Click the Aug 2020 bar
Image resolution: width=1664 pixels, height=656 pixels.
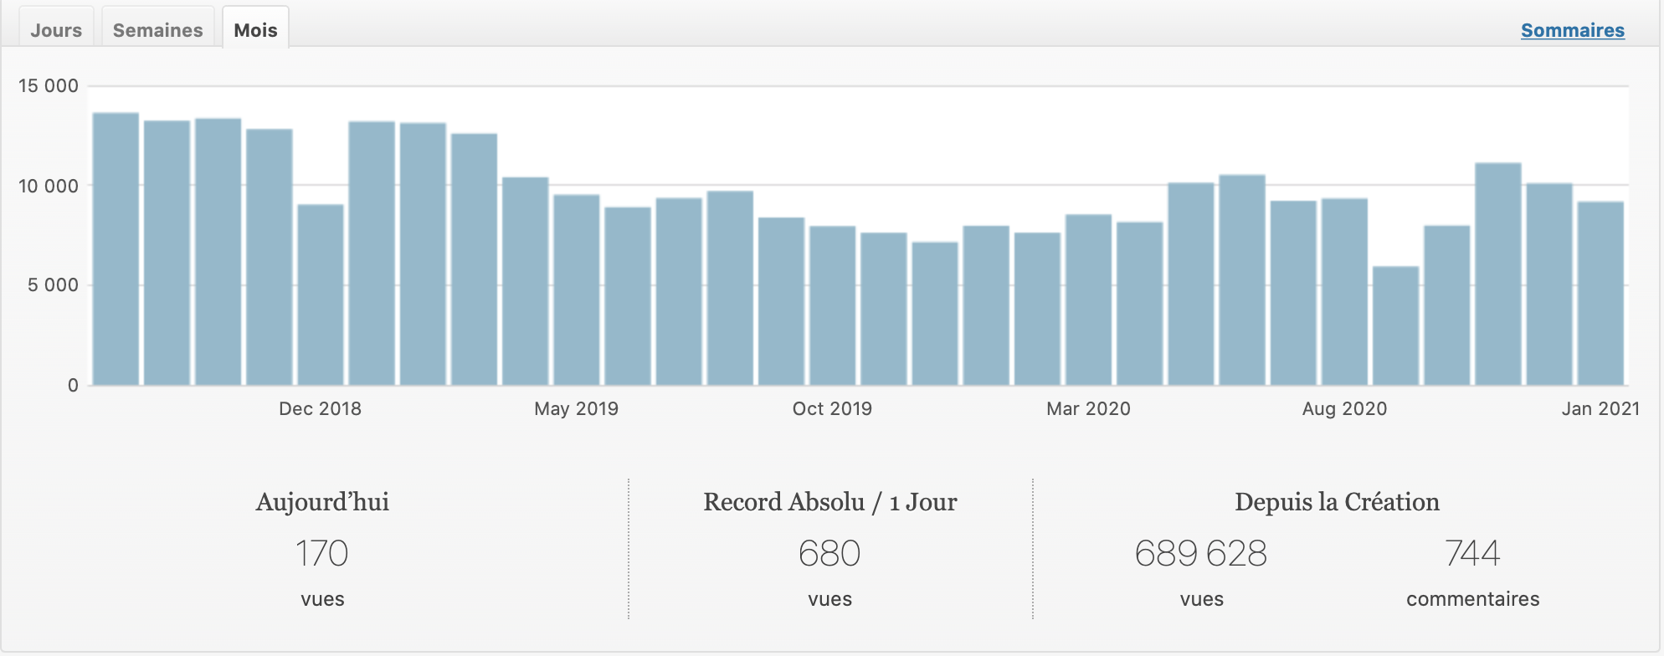1344,291
